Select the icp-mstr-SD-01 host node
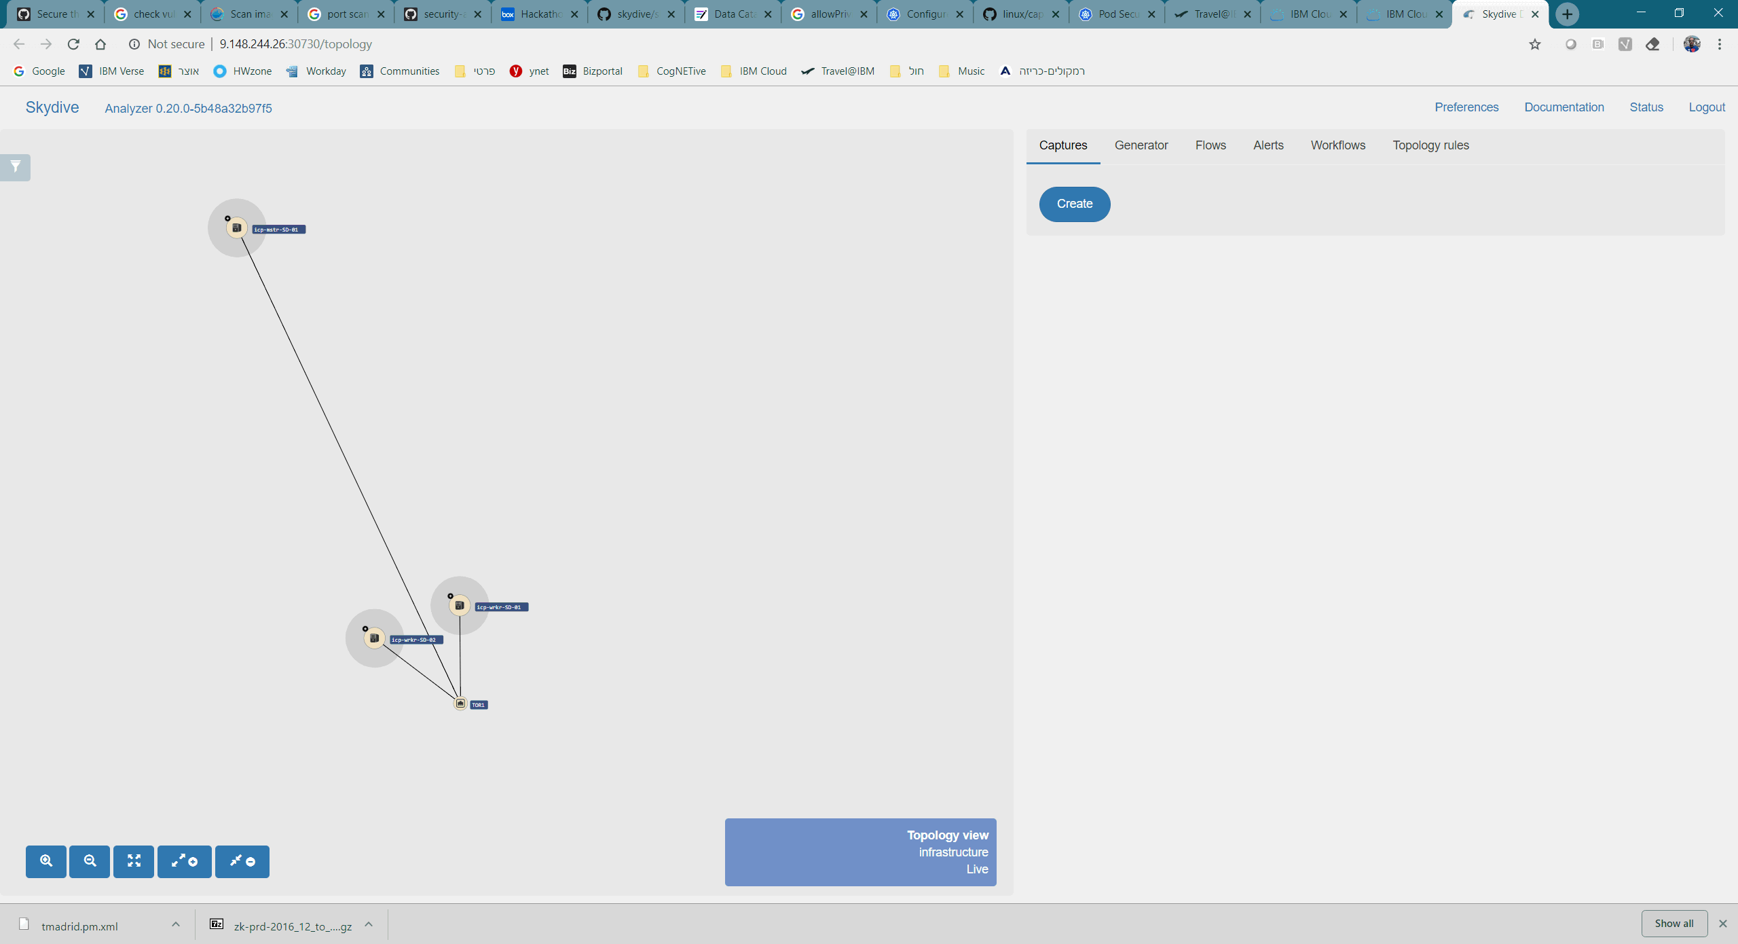This screenshot has width=1738, height=944. pos(236,228)
